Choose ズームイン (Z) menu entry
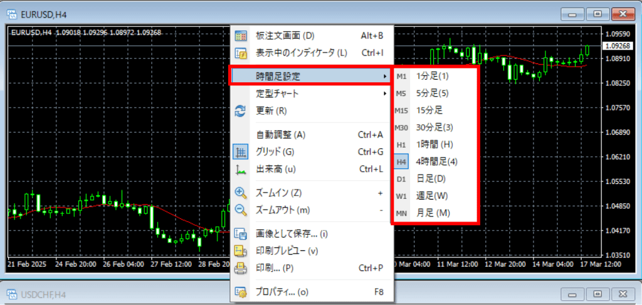 tap(312, 193)
